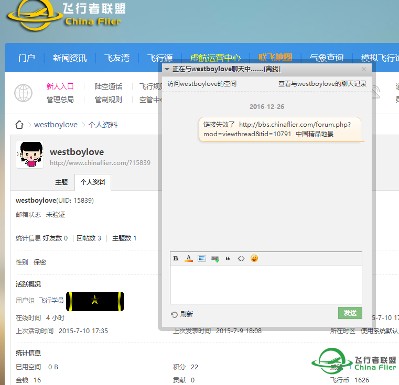Toggle bold formatting in chat editor

pyautogui.click(x=176, y=258)
